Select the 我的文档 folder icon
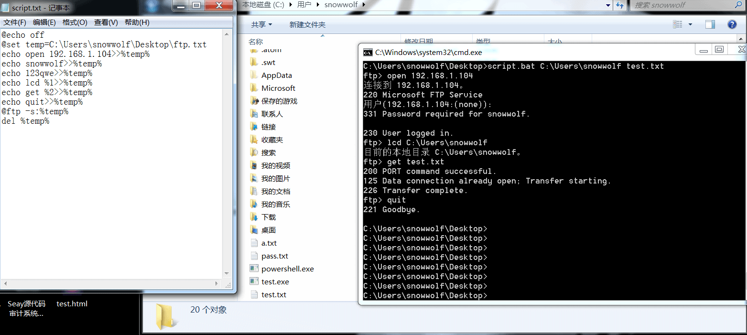This screenshot has height=335, width=747. 254,191
